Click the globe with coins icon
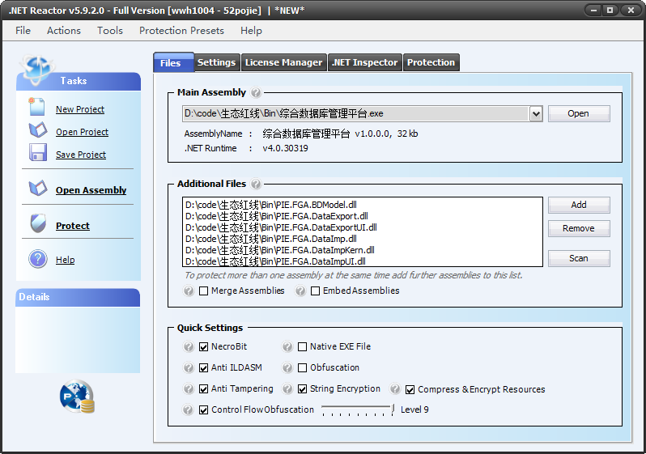The image size is (646, 454). tap(77, 397)
